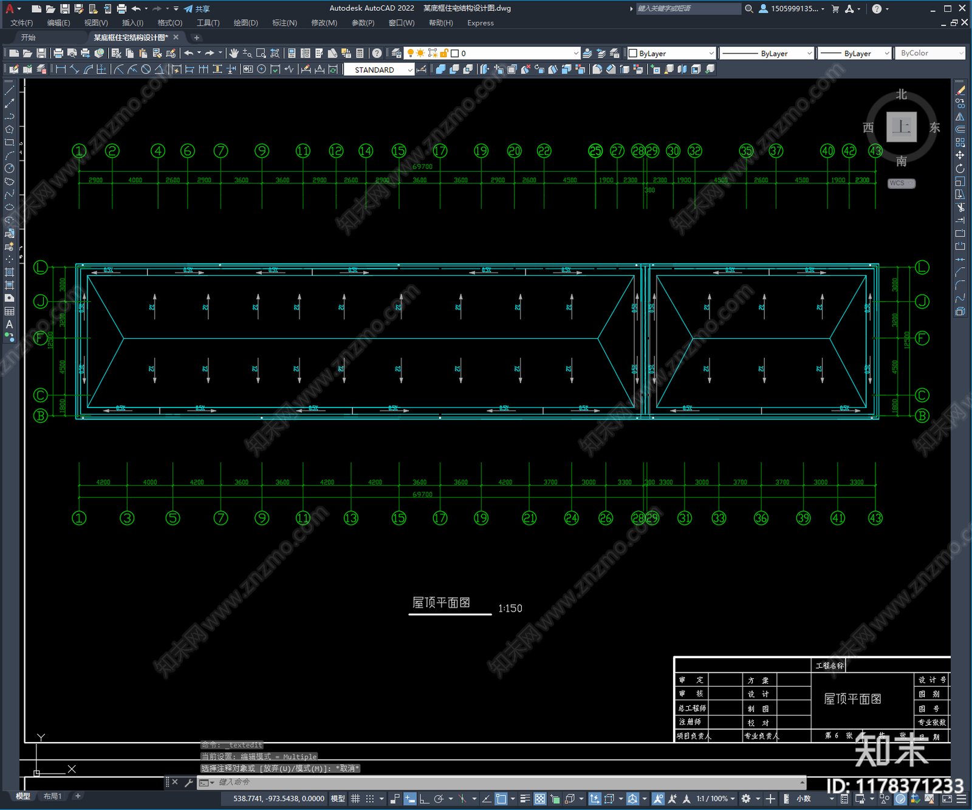The image size is (972, 810).
Task: Select the Rectangle tool in draw toolbar
Action: 9,143
